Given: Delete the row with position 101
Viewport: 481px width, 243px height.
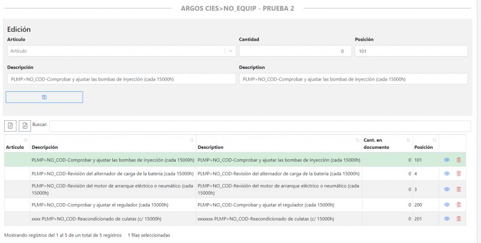Looking at the screenshot, I should click(x=458, y=160).
